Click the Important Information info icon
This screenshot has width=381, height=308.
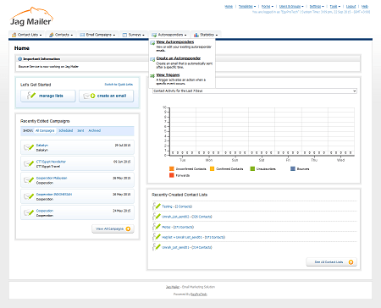point(19,59)
